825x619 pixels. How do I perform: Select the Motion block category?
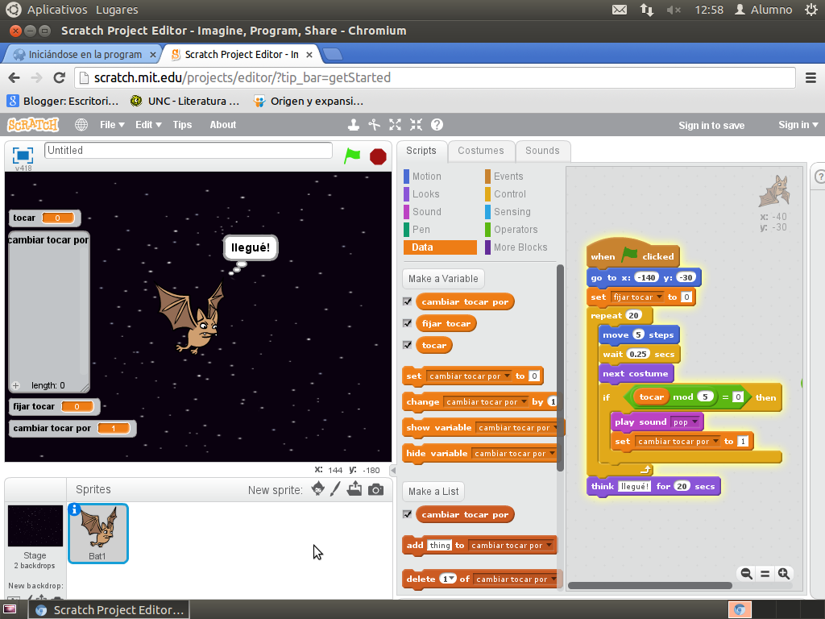(x=427, y=177)
